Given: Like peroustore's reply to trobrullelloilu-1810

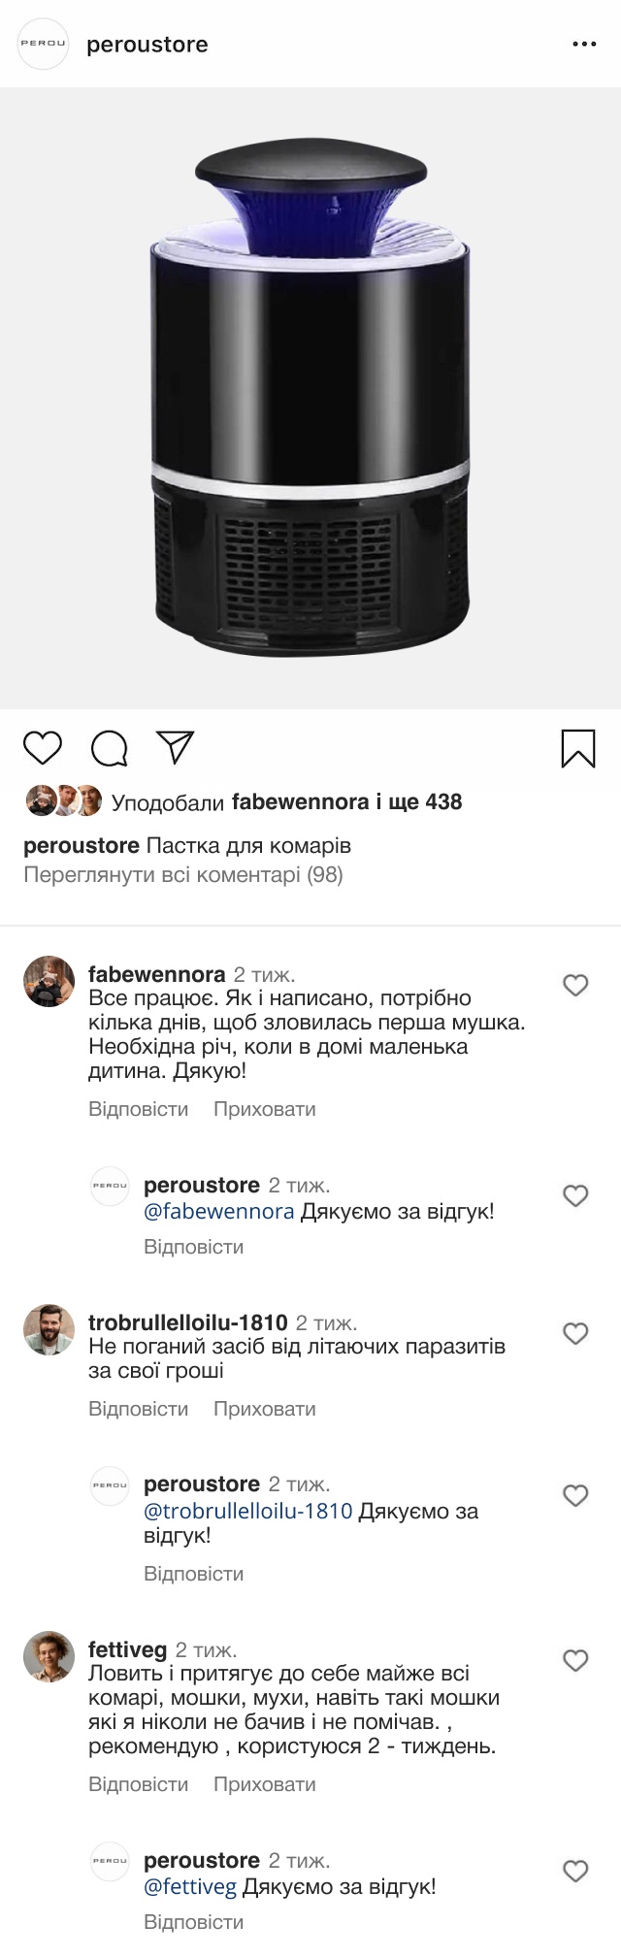Looking at the screenshot, I should pos(575,1496).
